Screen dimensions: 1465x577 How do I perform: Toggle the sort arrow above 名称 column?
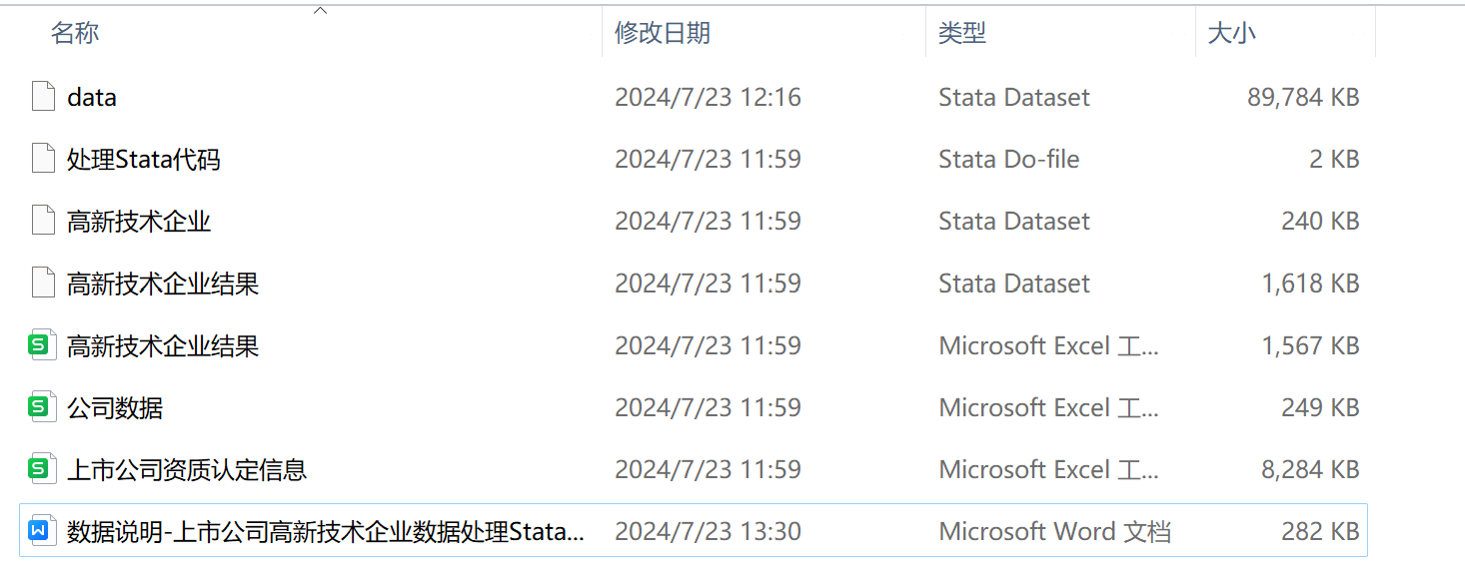click(320, 11)
